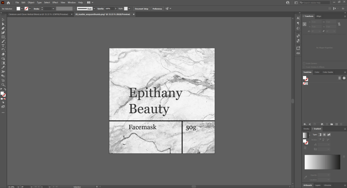Click the Document Setup button

pyautogui.click(x=141, y=8)
